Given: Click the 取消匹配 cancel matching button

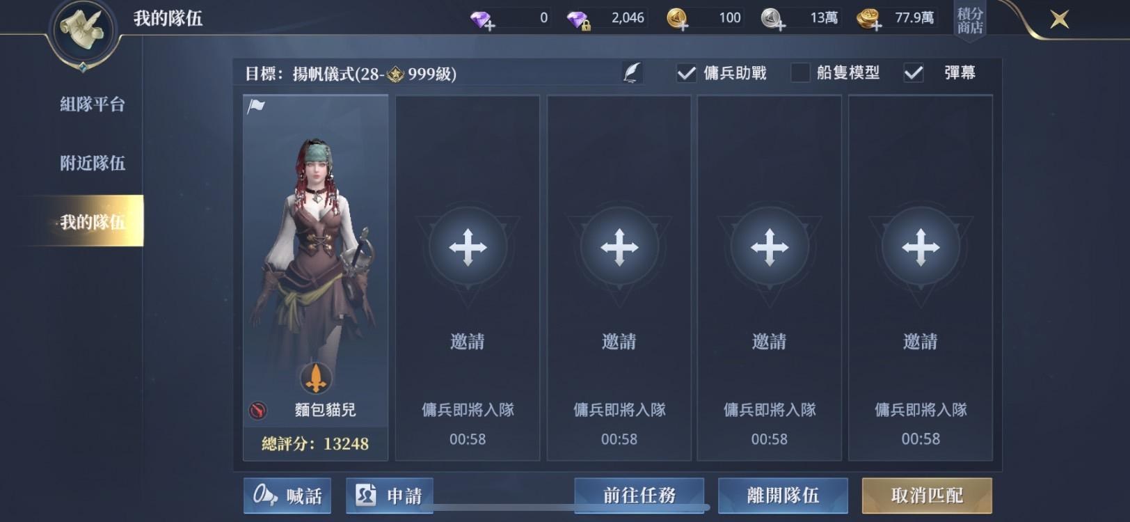Looking at the screenshot, I should (x=927, y=496).
